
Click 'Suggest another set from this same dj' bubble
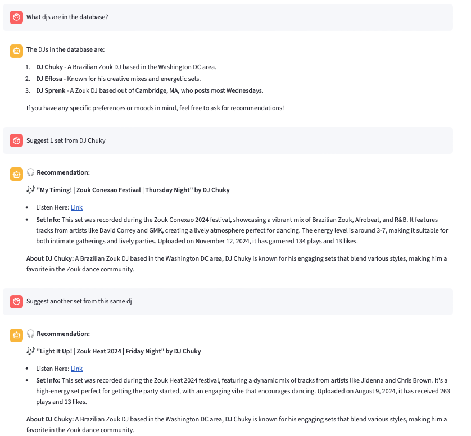pos(79,302)
